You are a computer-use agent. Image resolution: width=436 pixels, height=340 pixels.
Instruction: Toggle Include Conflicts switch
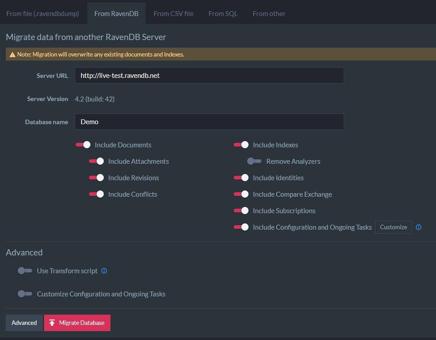[96, 194]
